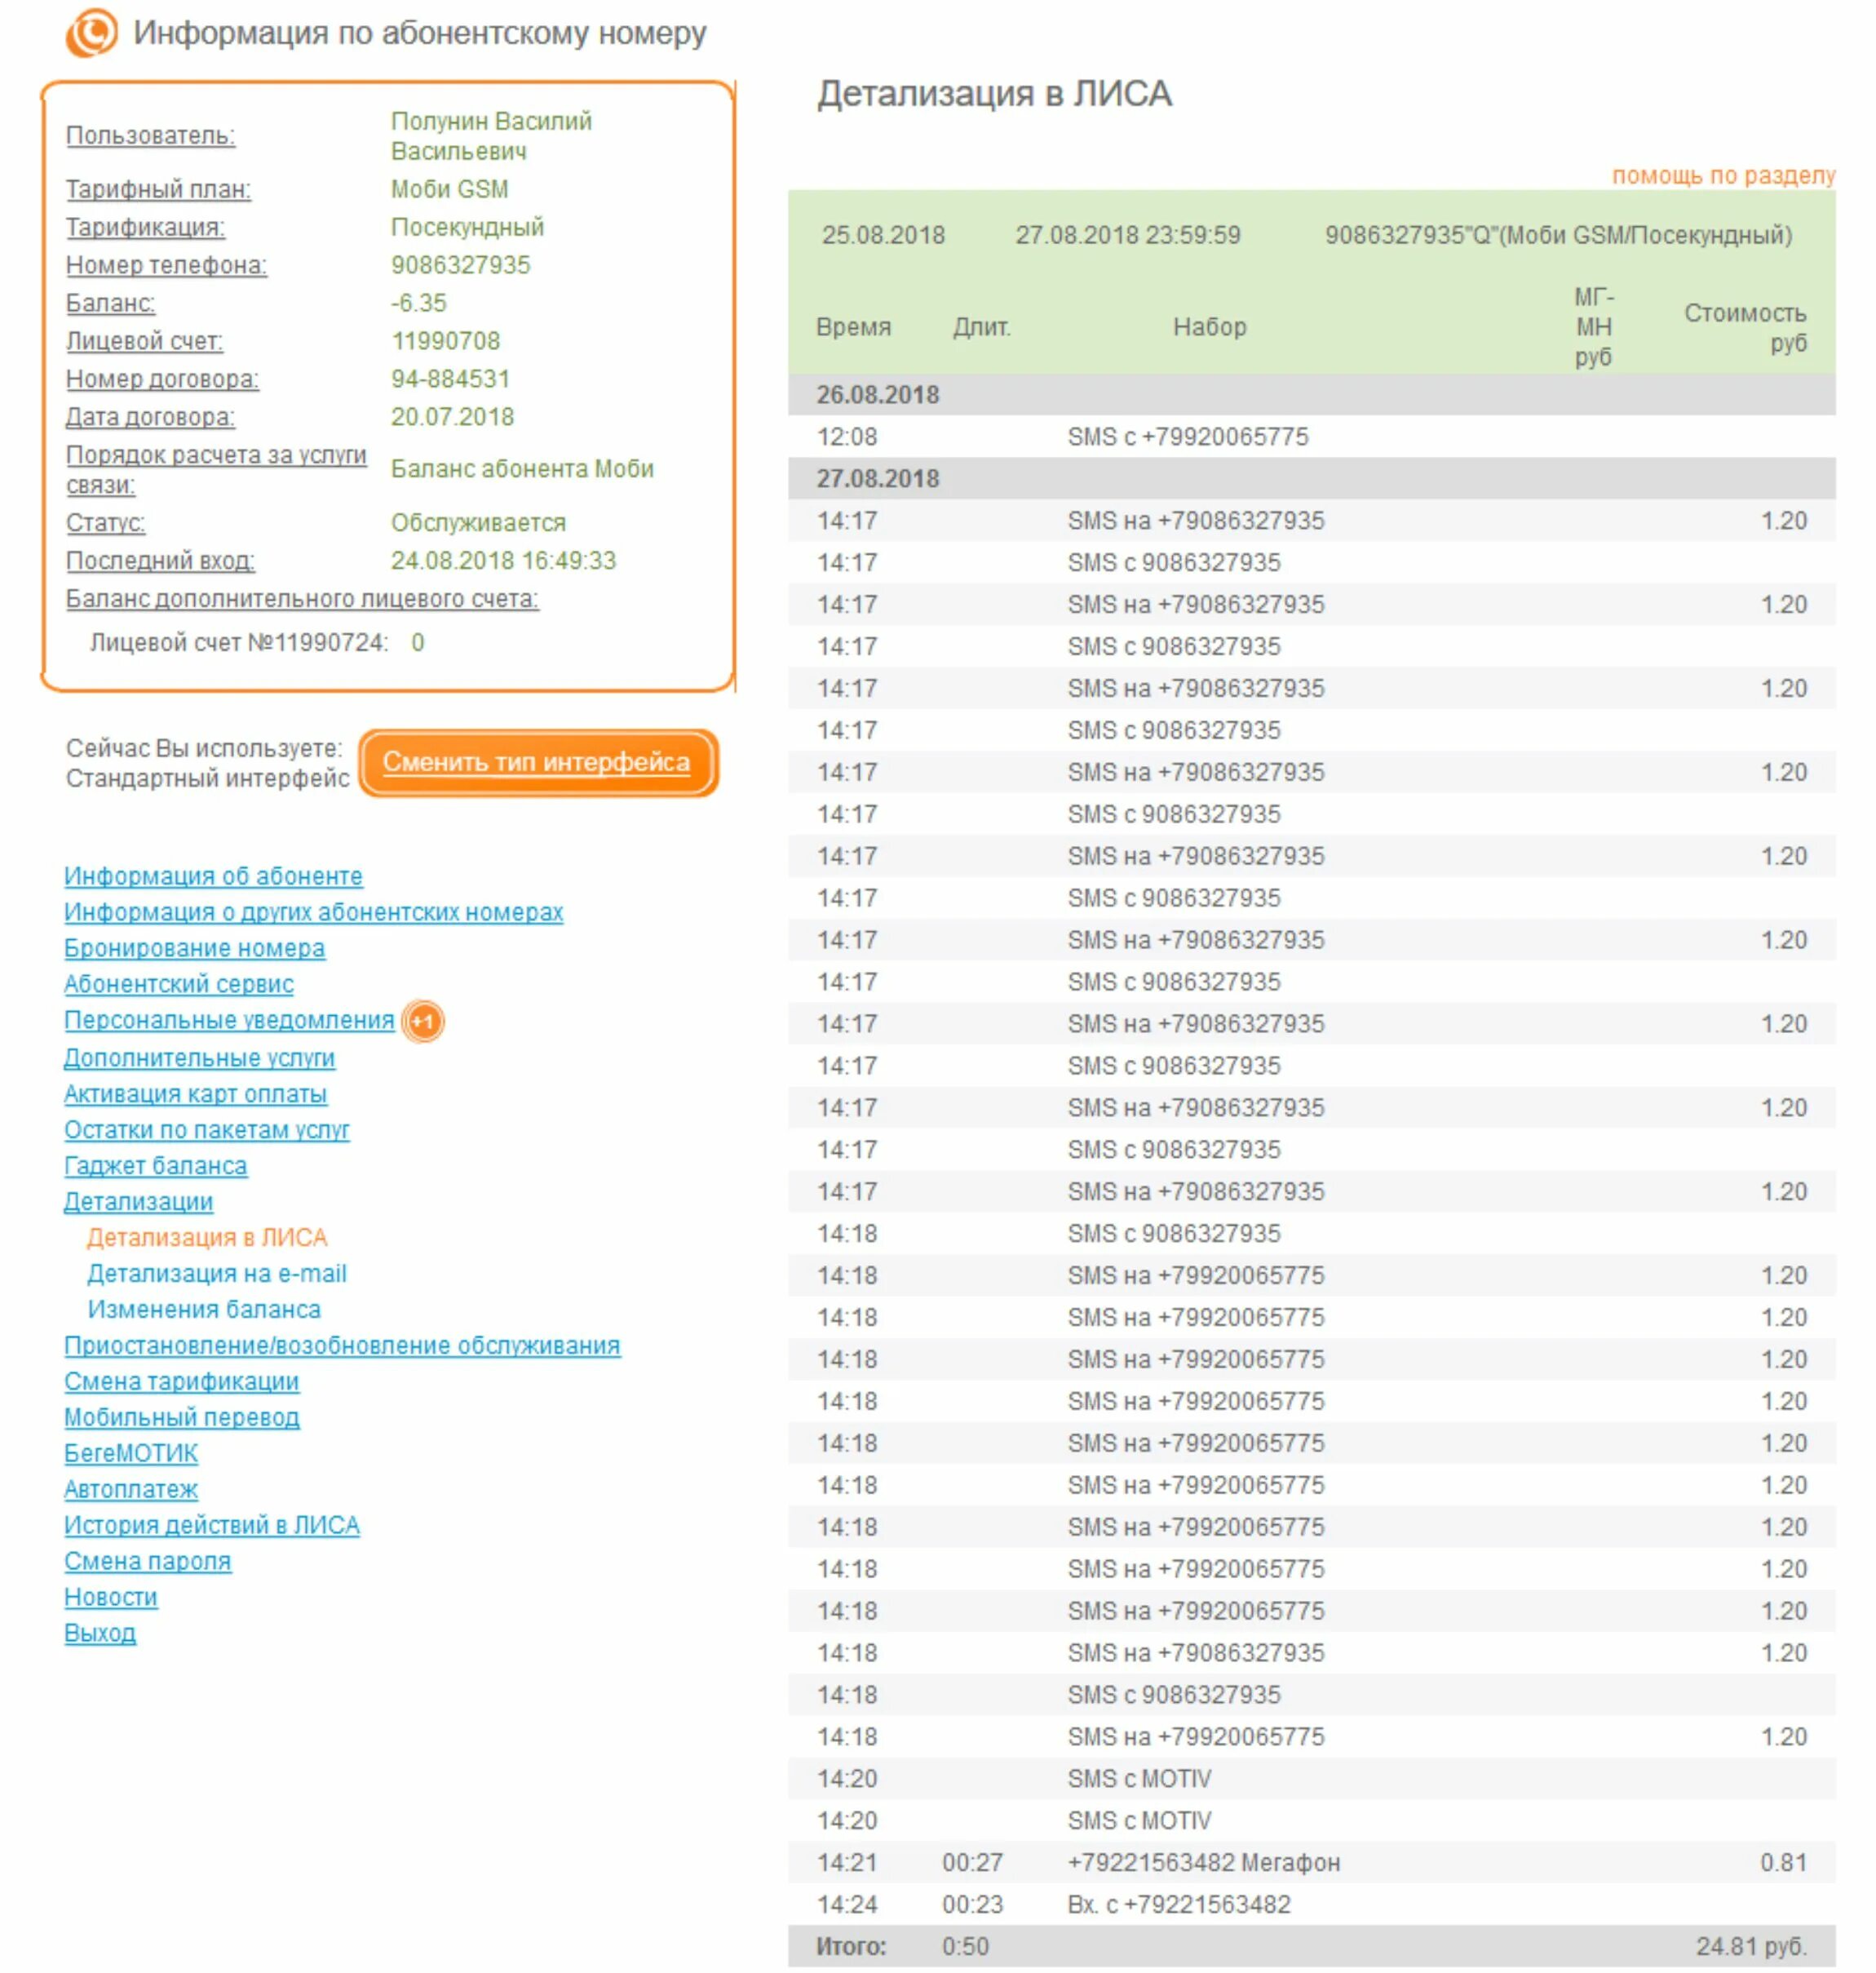Image resolution: width=1876 pixels, height=1973 pixels.
Task: Click 'Баланс:' label in info panel
Action: point(110,304)
